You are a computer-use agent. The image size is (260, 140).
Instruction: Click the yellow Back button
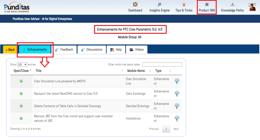(10, 50)
